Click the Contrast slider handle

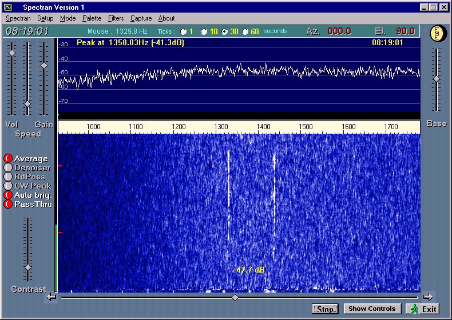click(x=27, y=267)
